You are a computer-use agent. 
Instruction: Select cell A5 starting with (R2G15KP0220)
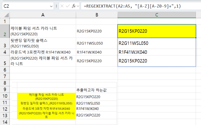click(43, 61)
